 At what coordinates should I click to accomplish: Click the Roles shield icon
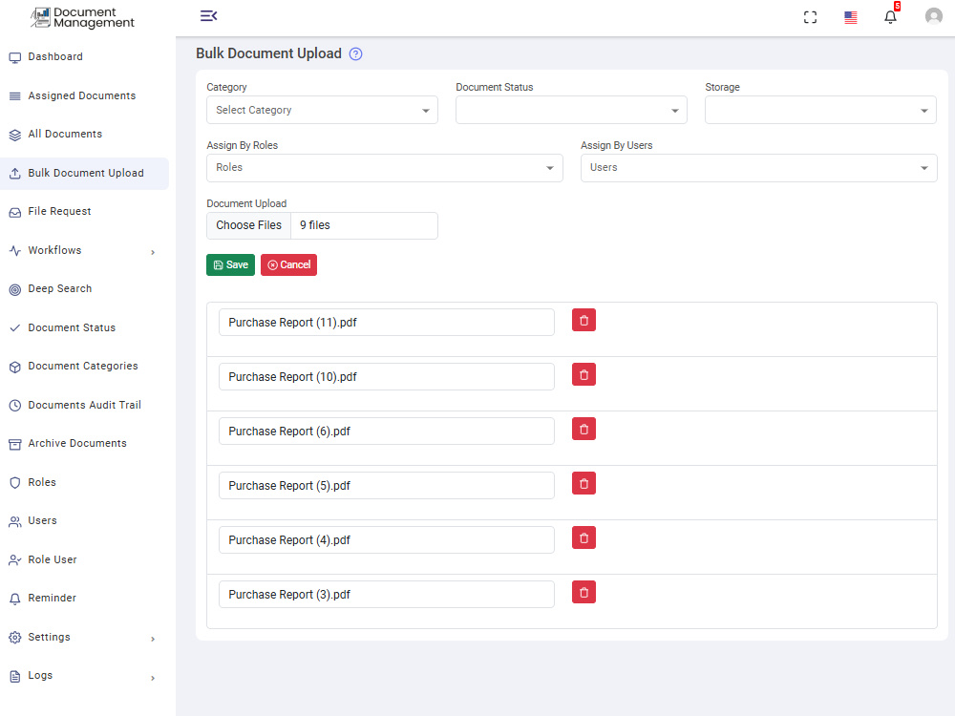pos(15,483)
